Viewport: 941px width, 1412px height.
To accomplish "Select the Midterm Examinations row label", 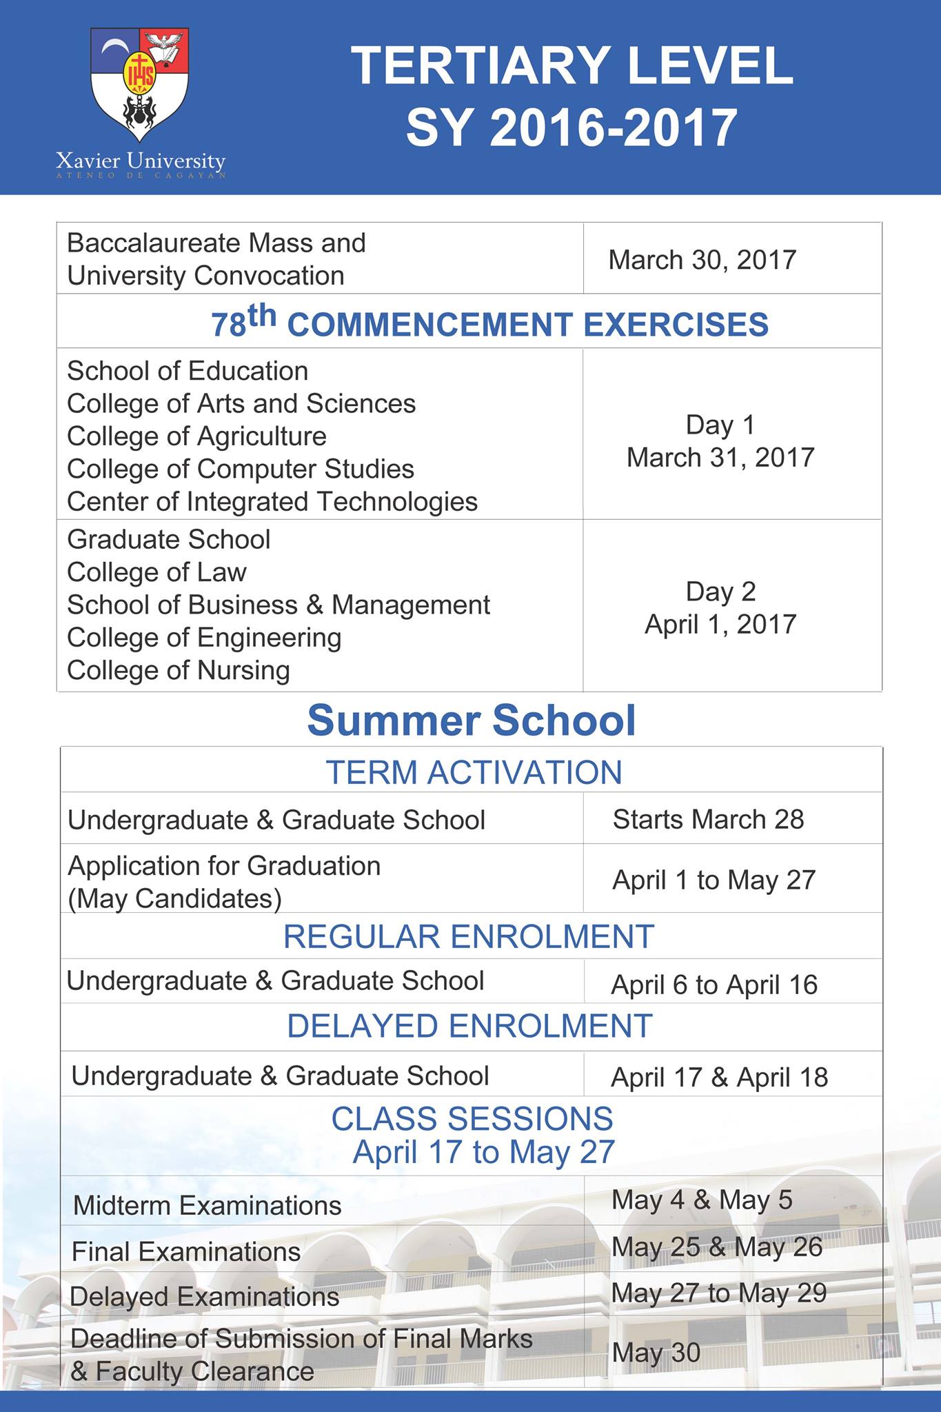I will click(x=207, y=1205).
